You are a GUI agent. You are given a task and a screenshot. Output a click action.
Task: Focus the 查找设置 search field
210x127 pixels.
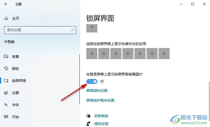40,30
